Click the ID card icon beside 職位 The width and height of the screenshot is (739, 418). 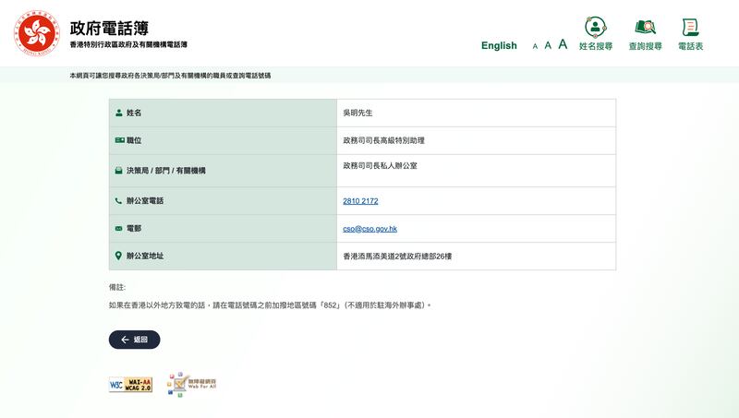118,140
